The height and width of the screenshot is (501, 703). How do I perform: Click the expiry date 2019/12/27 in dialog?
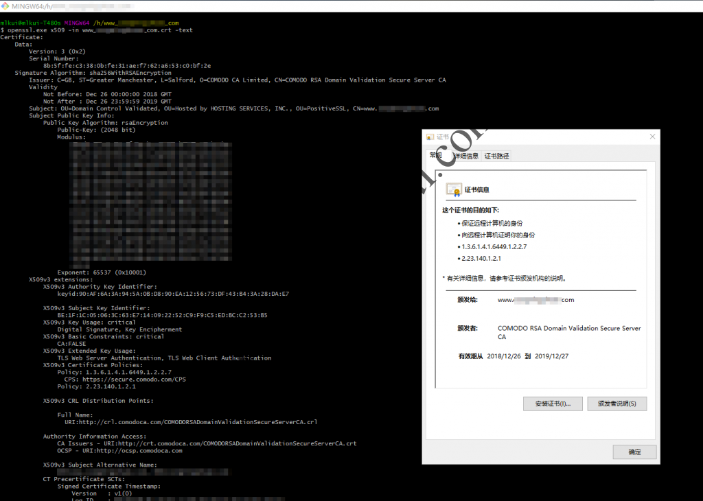click(x=551, y=356)
